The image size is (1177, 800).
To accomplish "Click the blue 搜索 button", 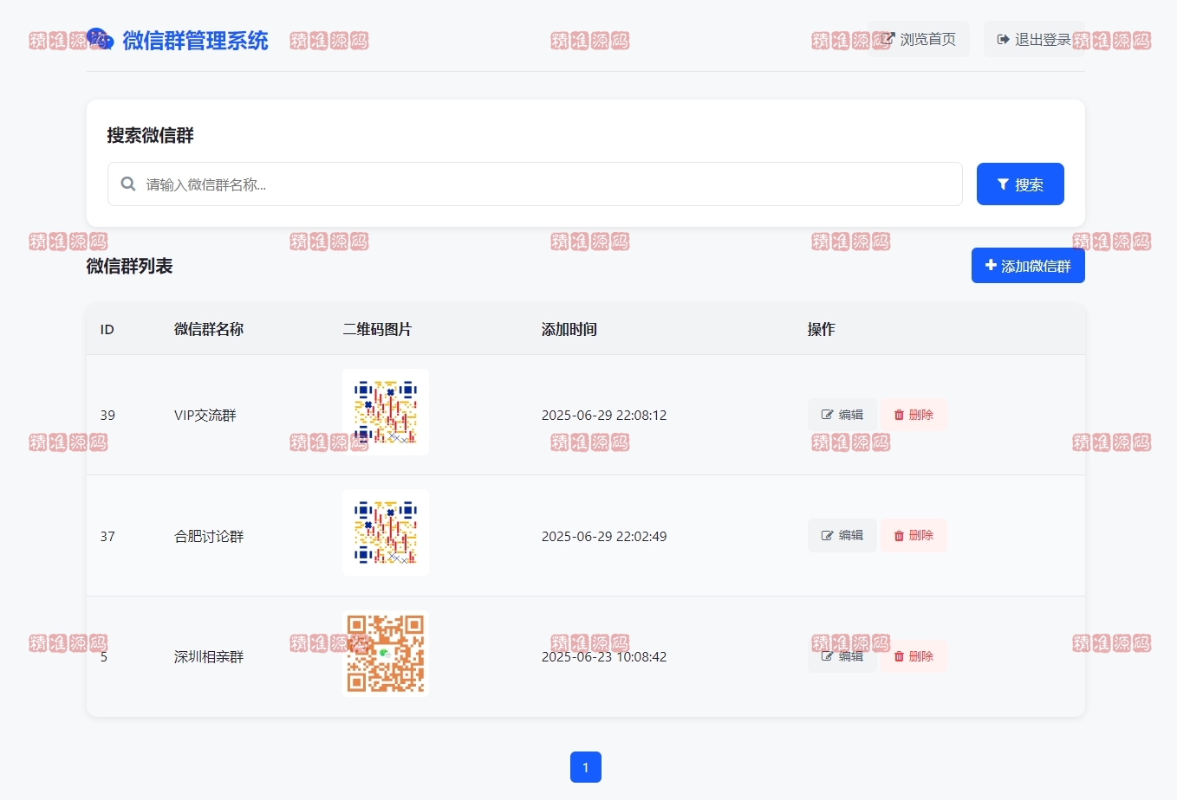I will pyautogui.click(x=1020, y=184).
